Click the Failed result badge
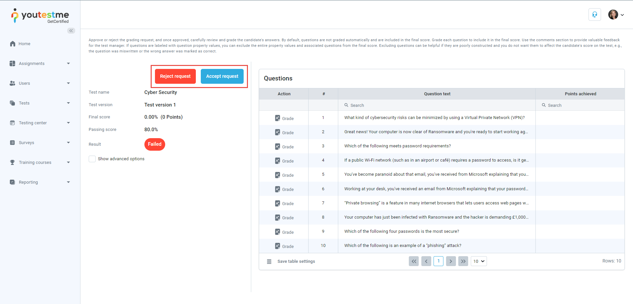The width and height of the screenshot is (633, 304). tap(155, 144)
